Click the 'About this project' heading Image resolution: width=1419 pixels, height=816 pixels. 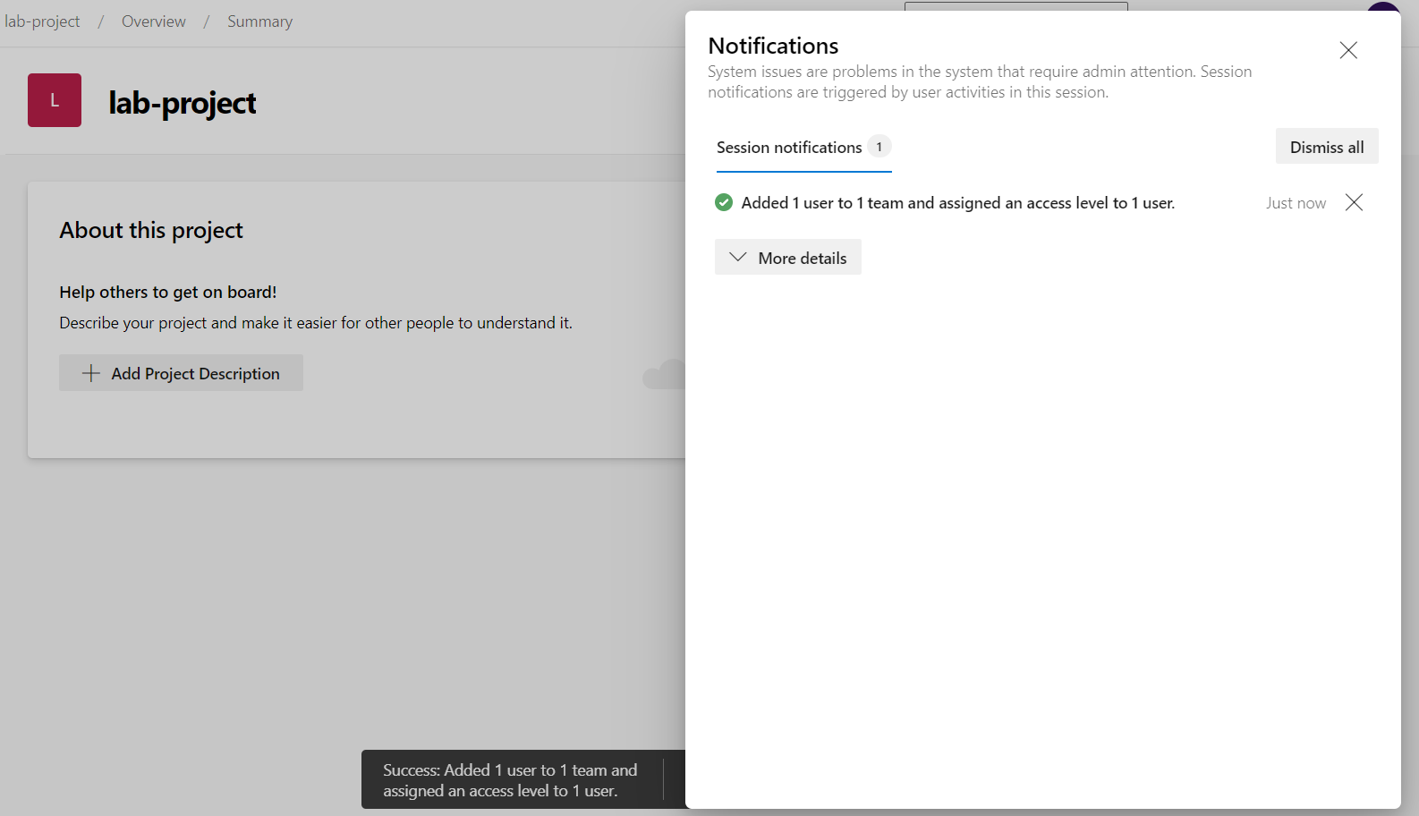tap(151, 230)
